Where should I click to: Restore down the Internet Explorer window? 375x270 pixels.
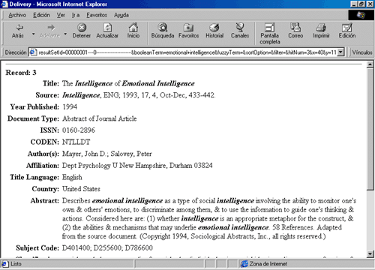[361, 4]
